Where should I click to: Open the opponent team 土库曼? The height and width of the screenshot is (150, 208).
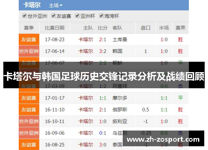[120, 40]
